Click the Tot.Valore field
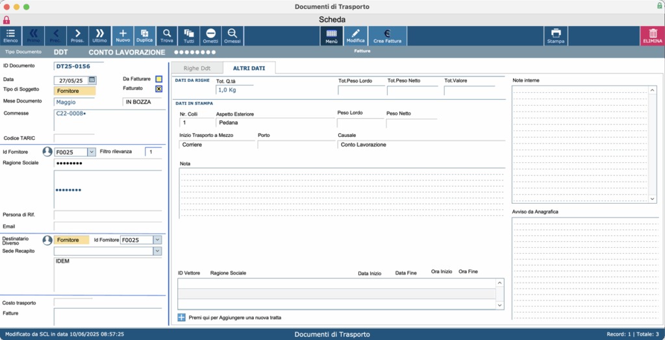 (470, 90)
